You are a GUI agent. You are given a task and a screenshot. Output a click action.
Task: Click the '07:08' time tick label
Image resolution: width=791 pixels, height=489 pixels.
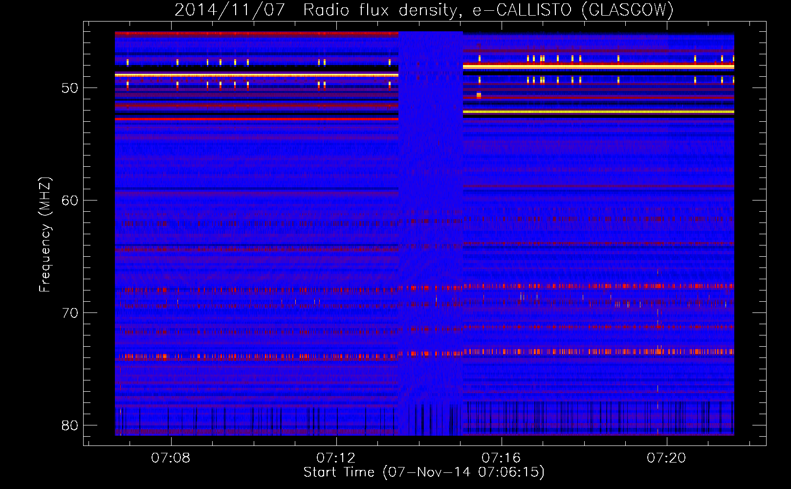[171, 458]
